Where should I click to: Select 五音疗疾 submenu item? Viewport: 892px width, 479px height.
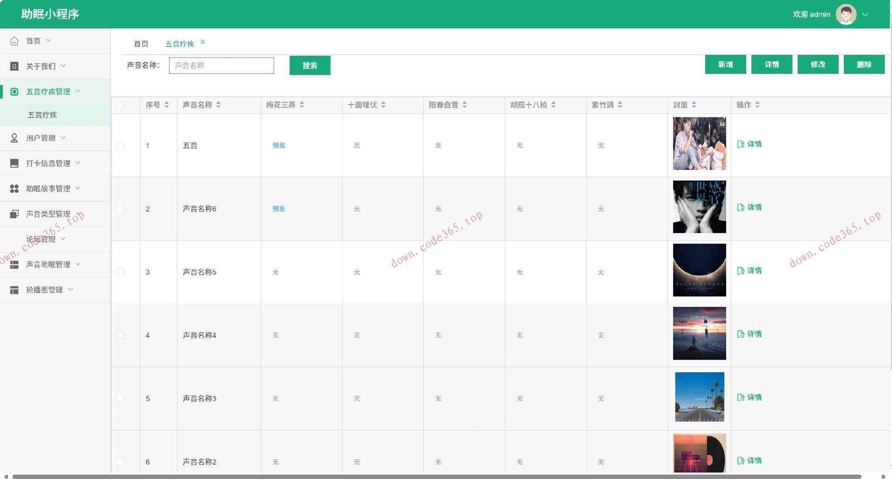point(42,115)
